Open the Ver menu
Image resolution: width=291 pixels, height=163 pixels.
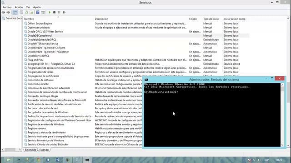(28, 7)
